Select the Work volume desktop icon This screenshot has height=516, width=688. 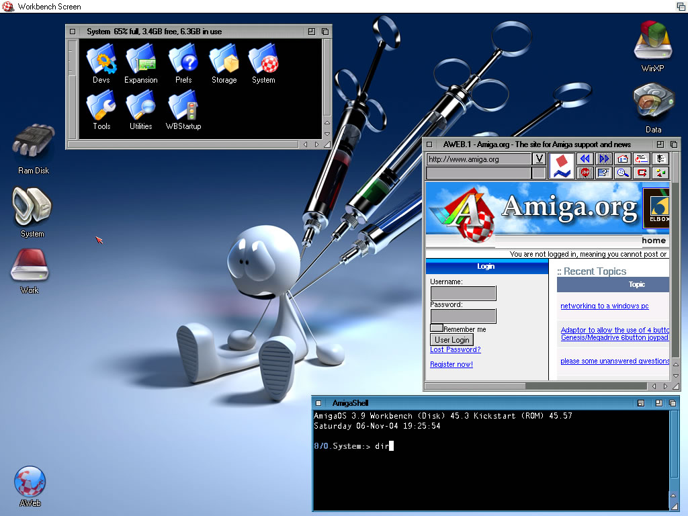[30, 271]
